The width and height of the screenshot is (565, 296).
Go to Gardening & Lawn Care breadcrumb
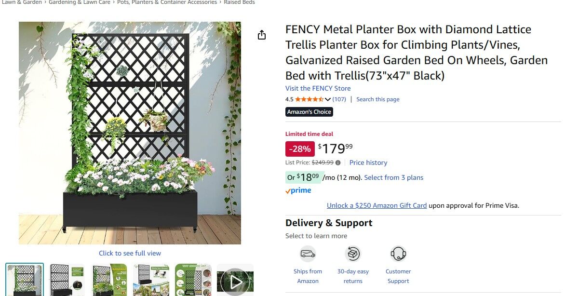(80, 2)
